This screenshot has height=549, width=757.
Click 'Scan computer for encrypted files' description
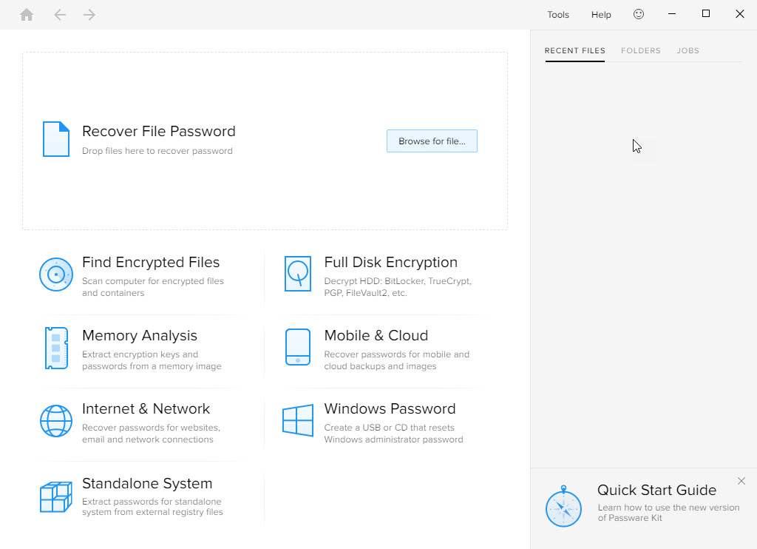[152, 287]
